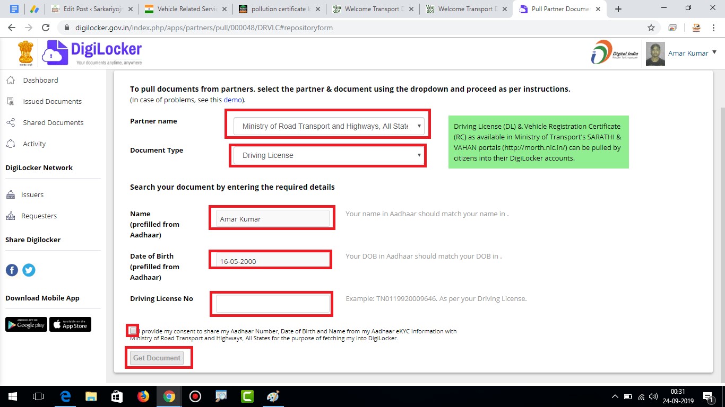The height and width of the screenshot is (407, 725).
Task: Open the Document Type dropdown
Action: coord(329,155)
